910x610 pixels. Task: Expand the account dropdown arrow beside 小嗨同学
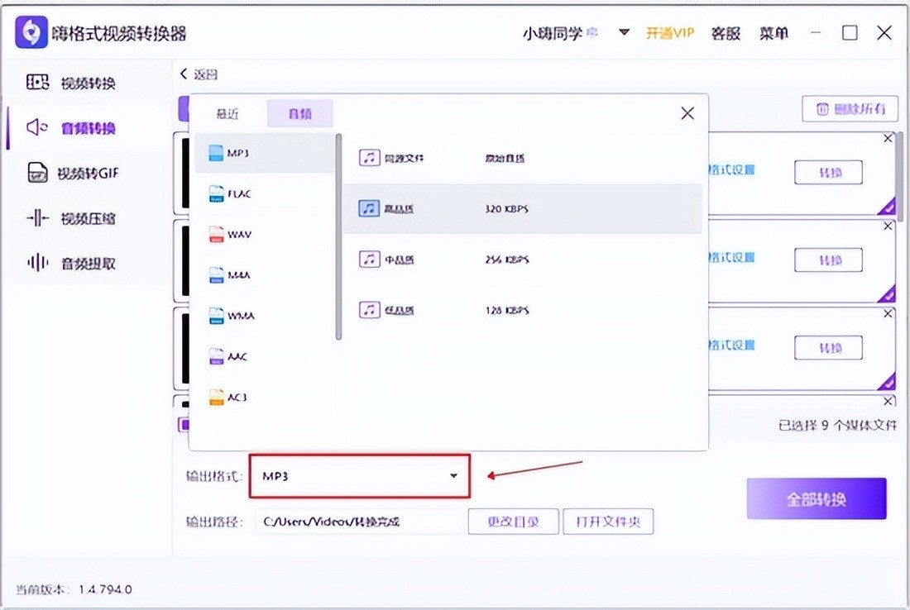coord(625,33)
